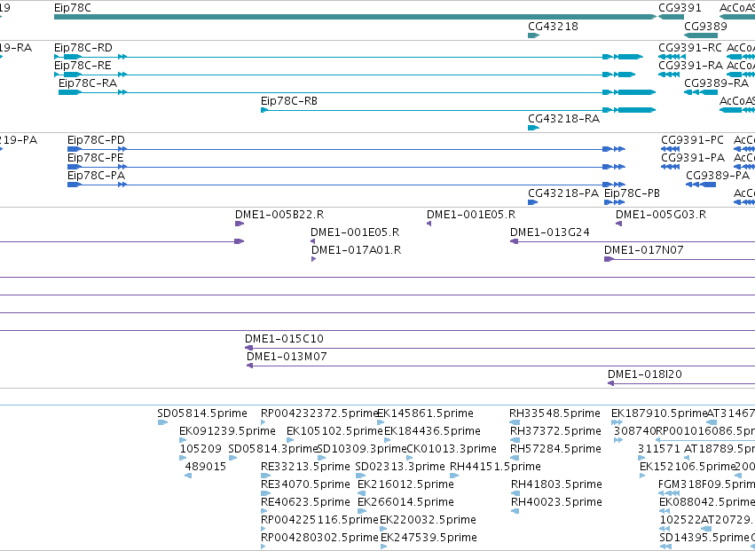This screenshot has height=551, width=755.
Task: Select EST RH40023.5prime
Action: pyautogui.click(x=556, y=502)
